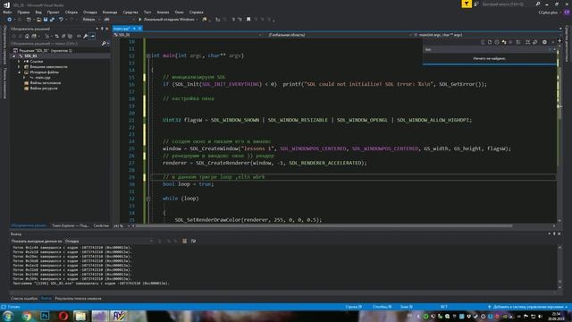The height and width of the screenshot is (322, 572).
Task: Click the highlighted Preview Selected Items icon
Action: point(92,36)
